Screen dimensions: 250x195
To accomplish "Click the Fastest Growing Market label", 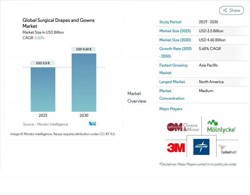I will 173,69.
